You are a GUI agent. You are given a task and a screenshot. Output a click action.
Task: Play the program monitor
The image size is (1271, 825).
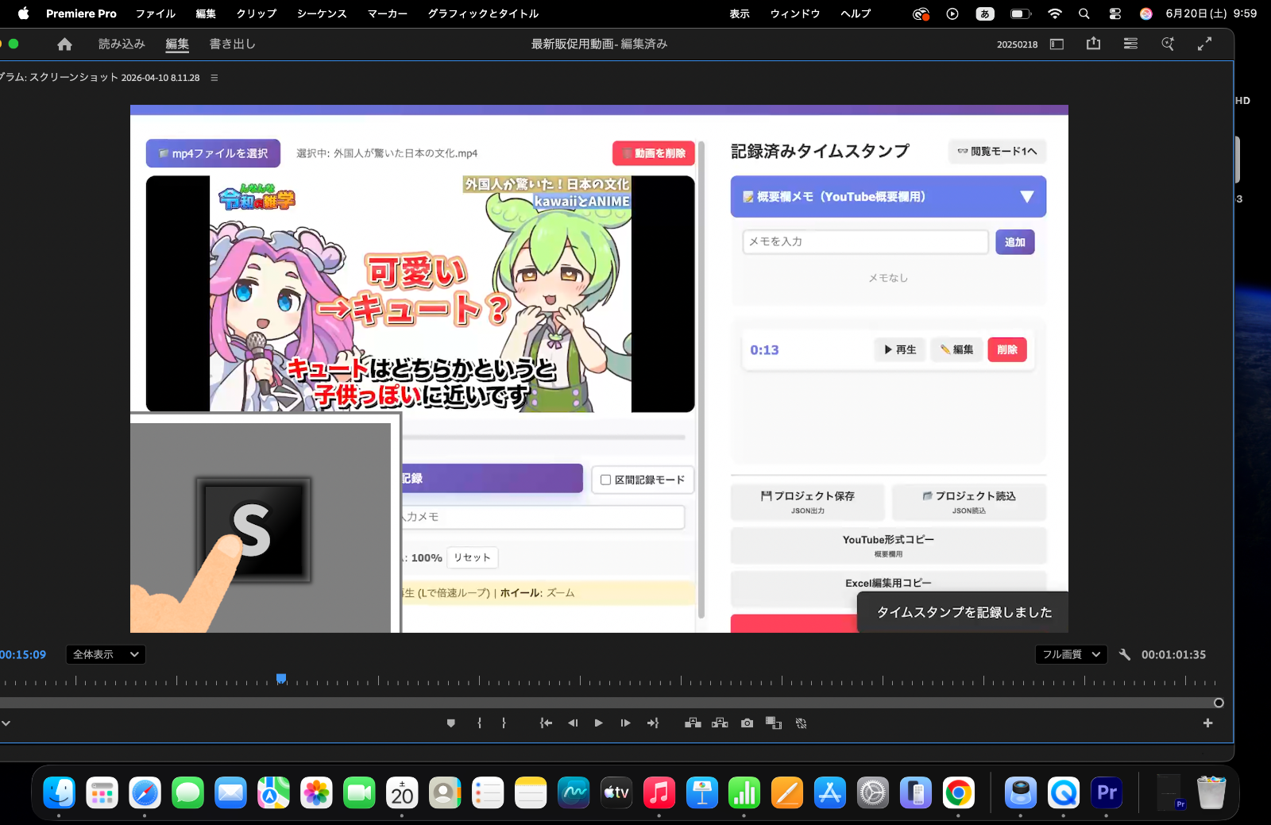(599, 723)
